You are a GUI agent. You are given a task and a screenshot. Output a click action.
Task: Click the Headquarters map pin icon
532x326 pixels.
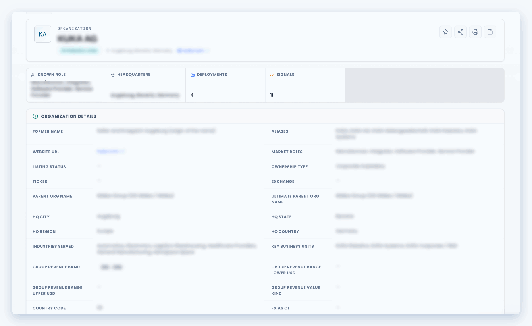[x=113, y=75]
